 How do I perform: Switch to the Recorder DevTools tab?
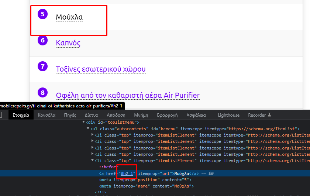click(257, 115)
